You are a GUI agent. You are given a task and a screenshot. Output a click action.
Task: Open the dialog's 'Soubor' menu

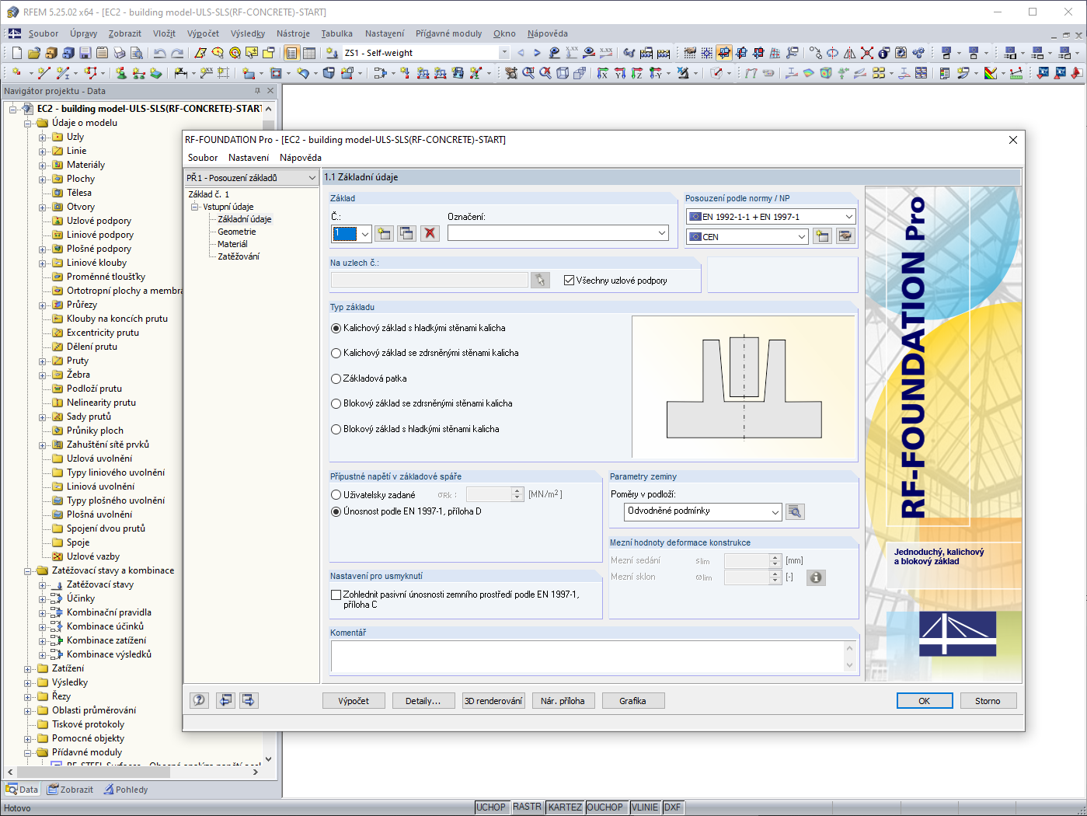pyautogui.click(x=203, y=158)
